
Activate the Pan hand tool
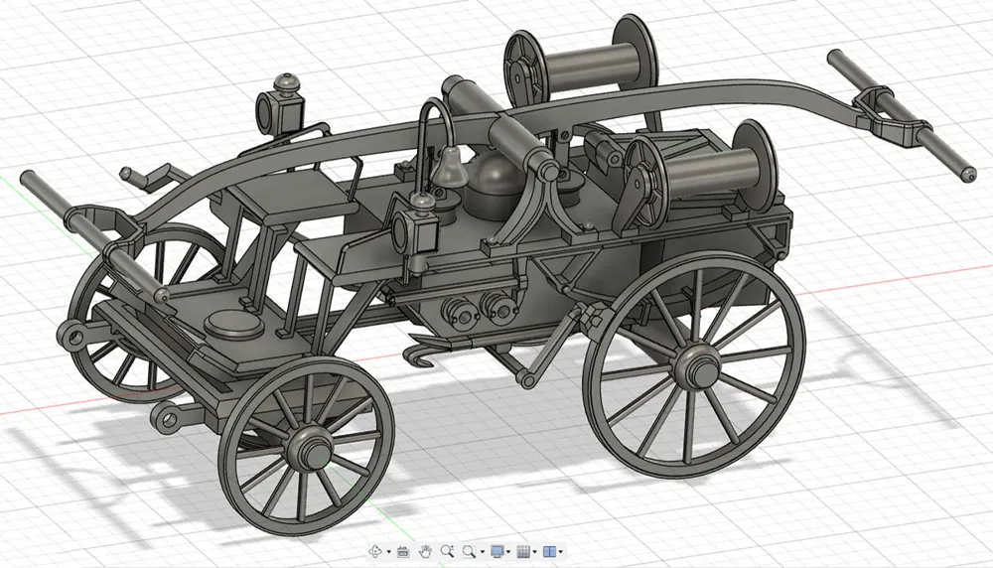pyautogui.click(x=425, y=551)
